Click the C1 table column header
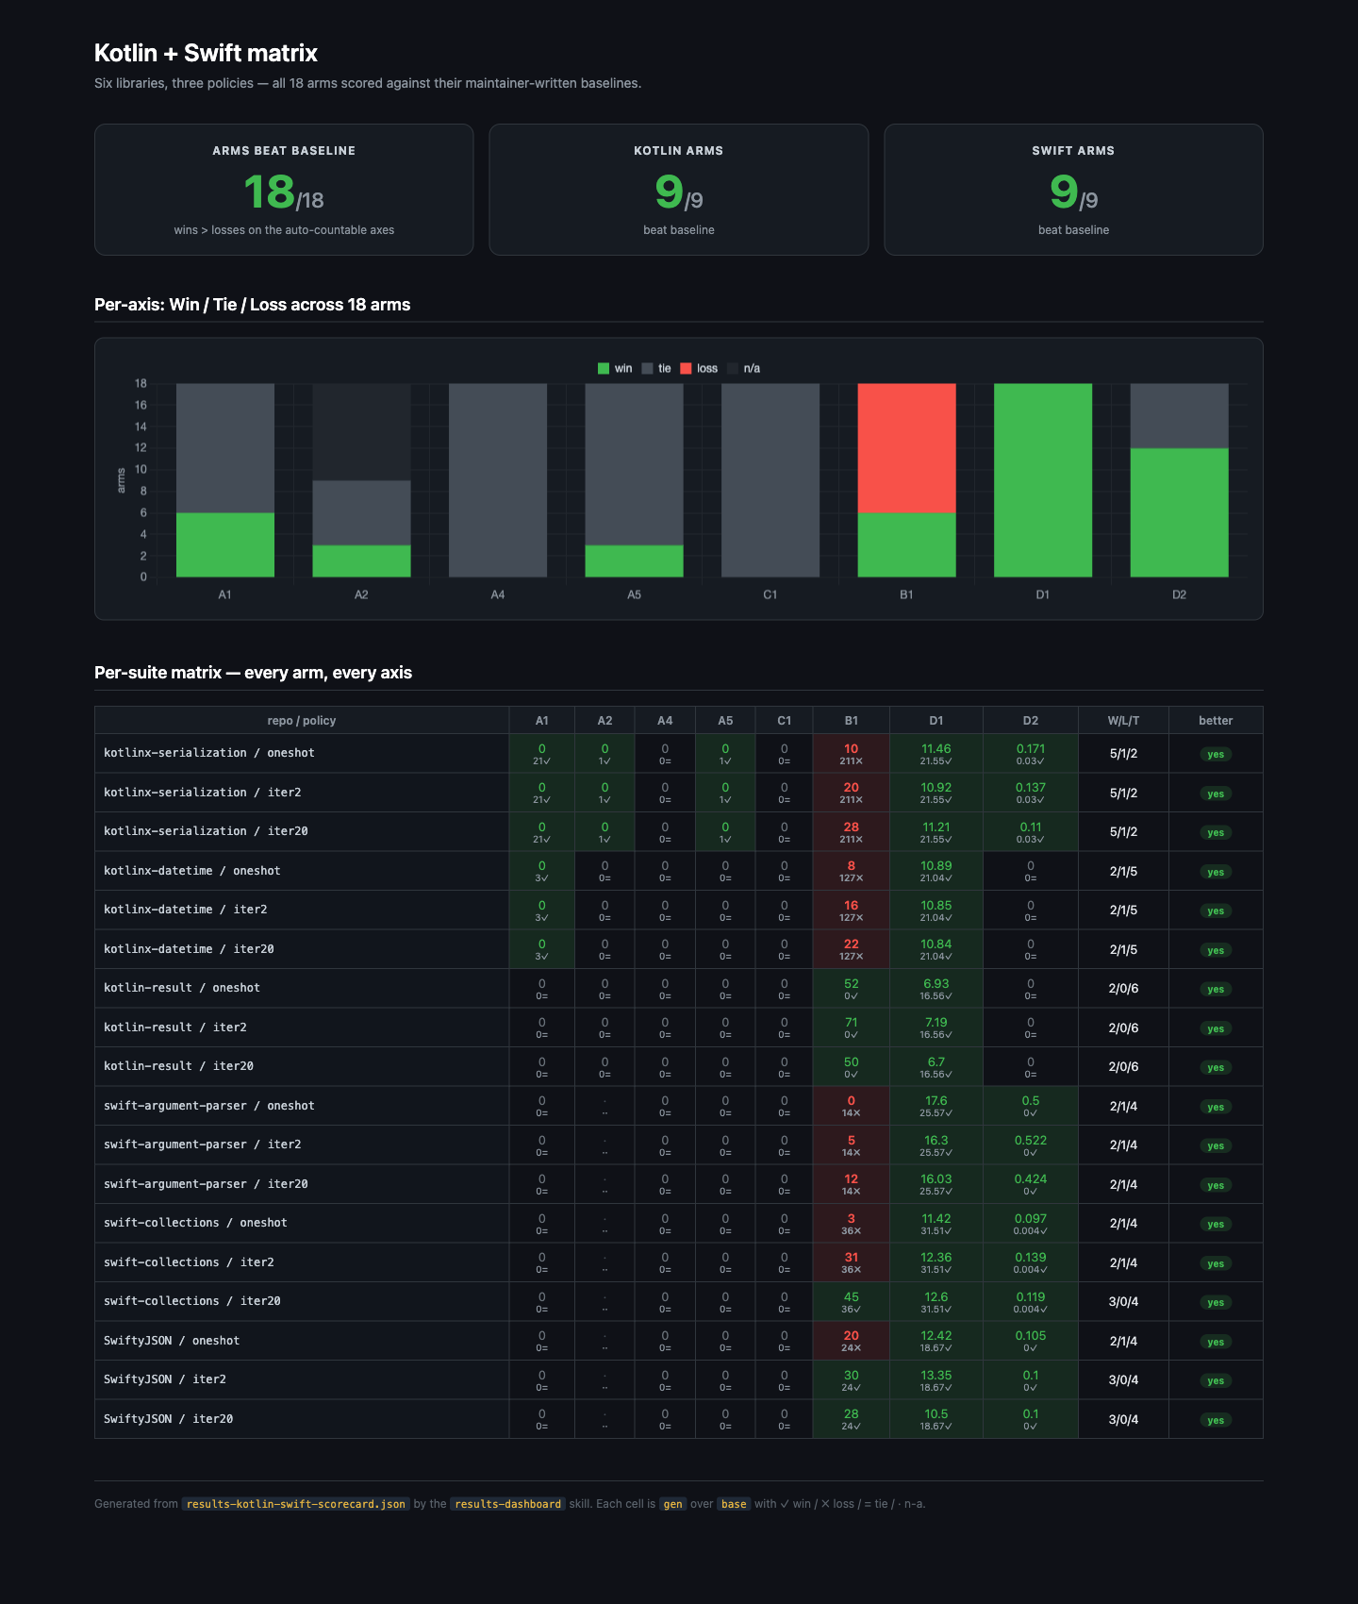1358x1604 pixels. pyautogui.click(x=785, y=721)
